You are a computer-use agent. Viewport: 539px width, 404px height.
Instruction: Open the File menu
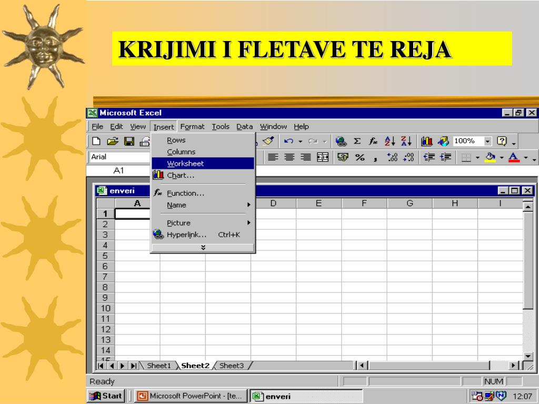coord(97,126)
